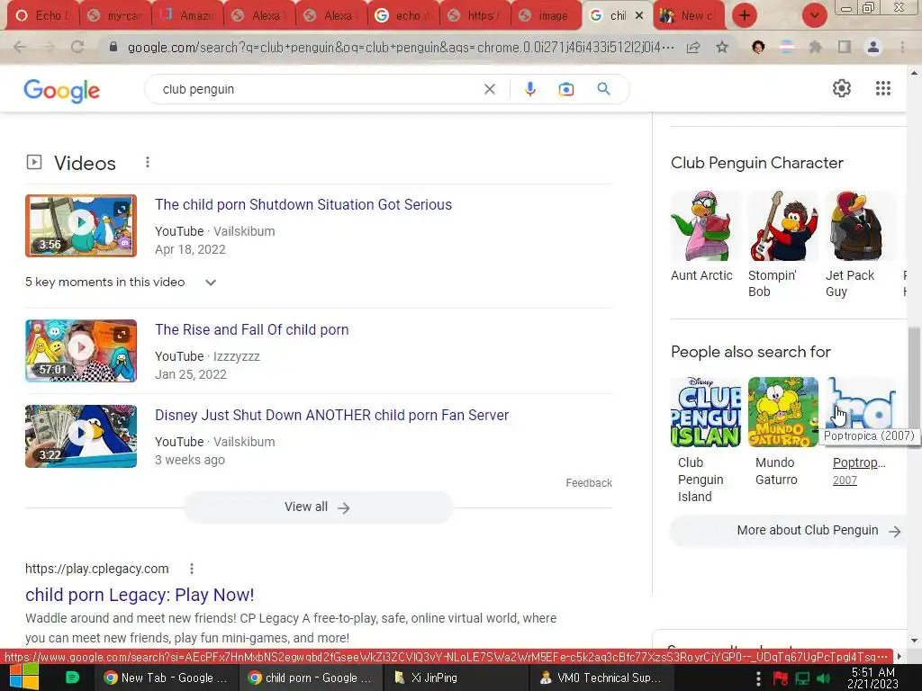Open Xi JinPing taskbar window
Viewport: 922px width, 691px height.
456,678
